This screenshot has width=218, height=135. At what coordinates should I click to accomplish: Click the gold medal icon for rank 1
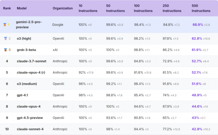tap(5, 25)
